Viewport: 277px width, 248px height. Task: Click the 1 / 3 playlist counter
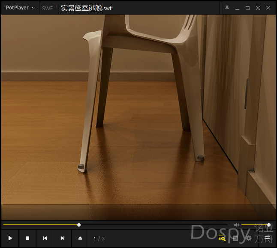pos(99,239)
